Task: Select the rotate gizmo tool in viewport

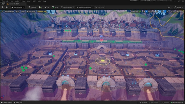Action: (149, 12)
